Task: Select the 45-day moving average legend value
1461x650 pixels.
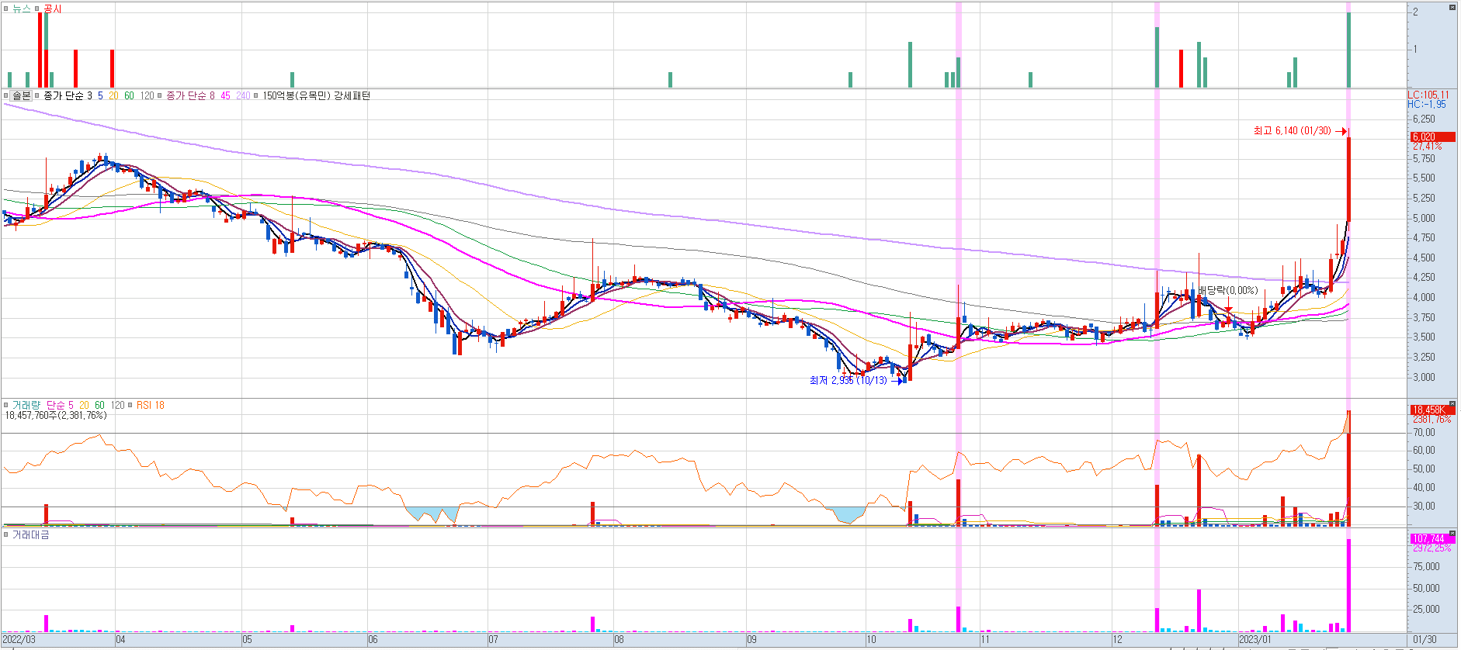Action: (225, 95)
